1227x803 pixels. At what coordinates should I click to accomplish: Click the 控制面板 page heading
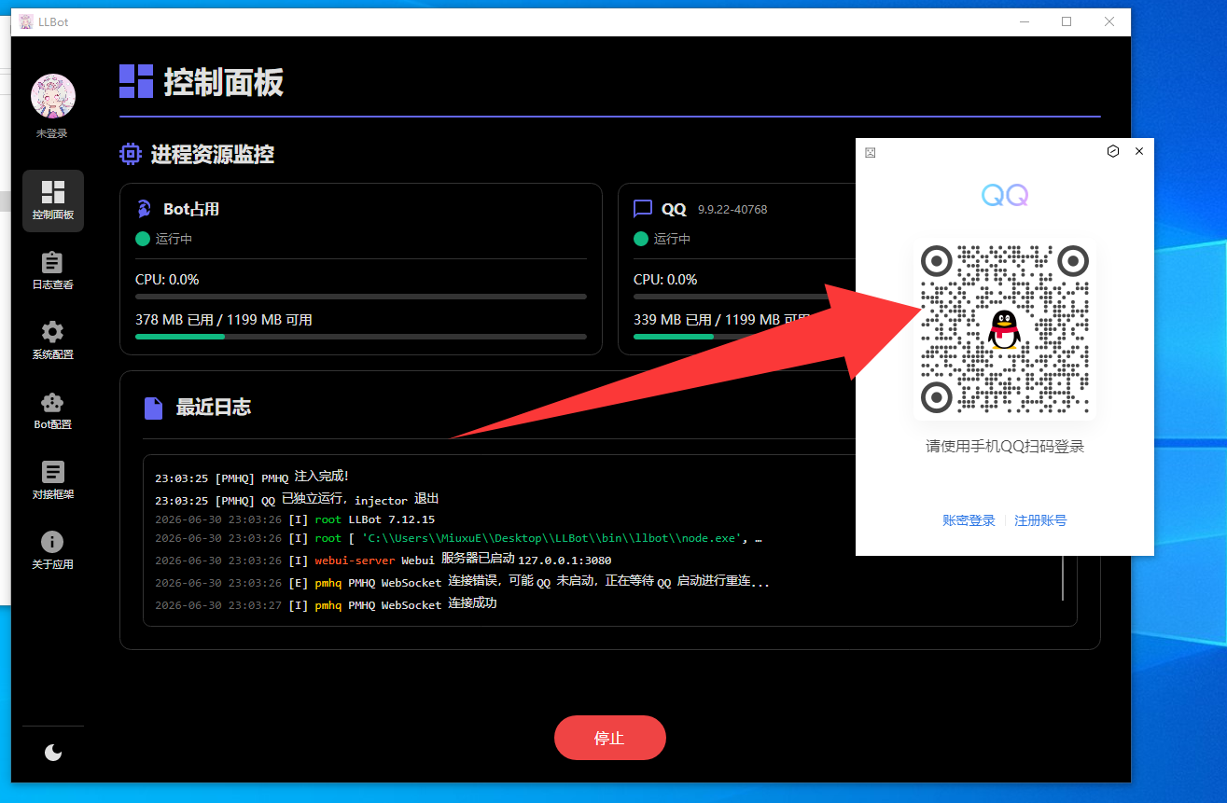tap(224, 82)
